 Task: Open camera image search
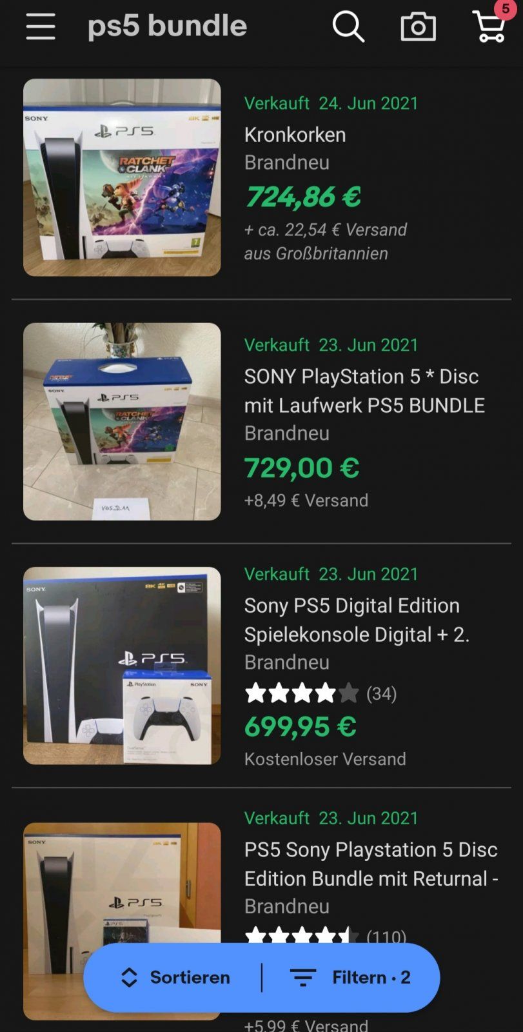point(418,27)
